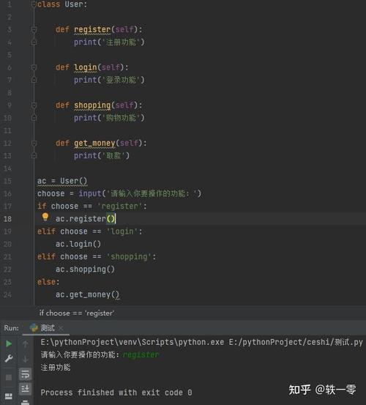This screenshot has height=405, width=366.
Task: Click the ac.shopping() call on line 22
Action: (x=85, y=270)
